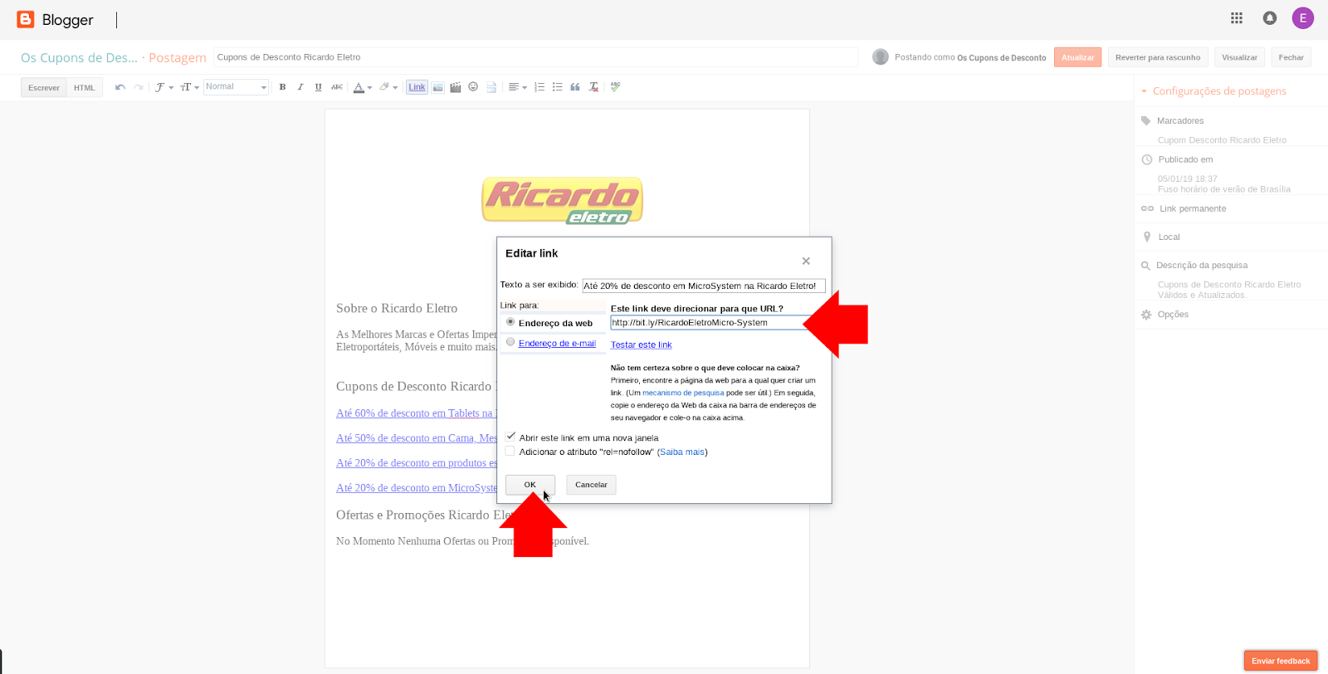
Task: Open the font size menu
Action: click(x=189, y=87)
